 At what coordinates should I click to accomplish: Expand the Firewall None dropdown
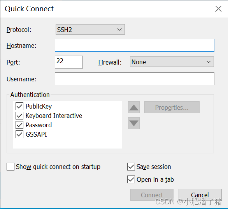pyautogui.click(x=172, y=62)
